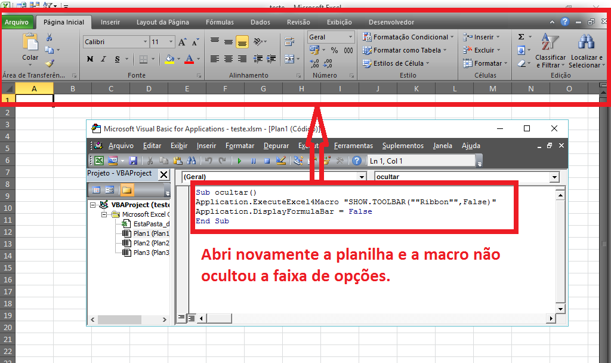Click the save disk icon in VBA toolbar

pos(133,161)
